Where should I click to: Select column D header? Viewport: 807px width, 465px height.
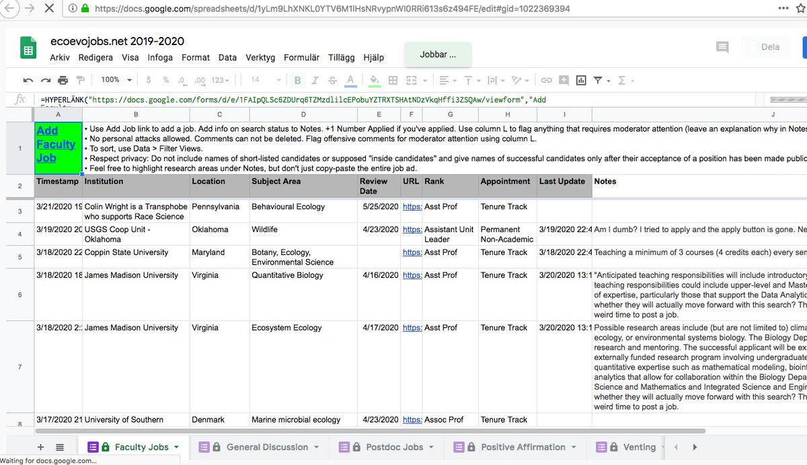(x=303, y=114)
